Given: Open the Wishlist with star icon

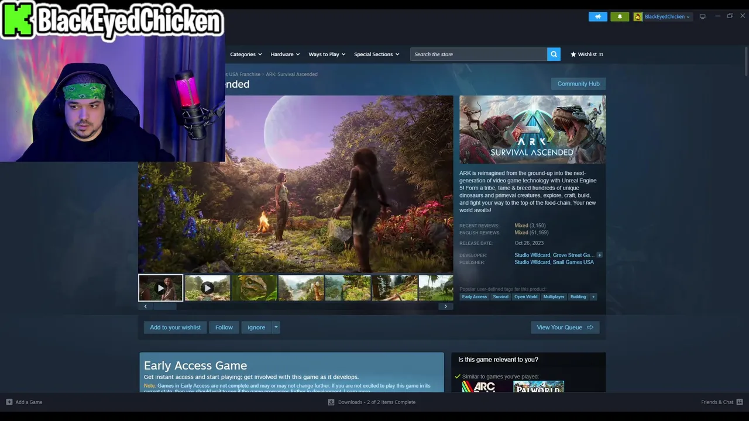Looking at the screenshot, I should point(587,54).
